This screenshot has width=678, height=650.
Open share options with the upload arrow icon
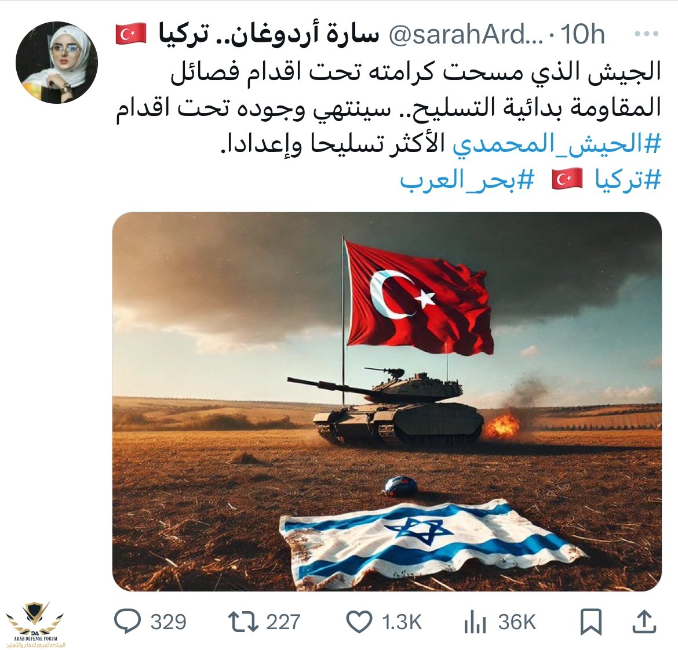[x=644, y=622]
